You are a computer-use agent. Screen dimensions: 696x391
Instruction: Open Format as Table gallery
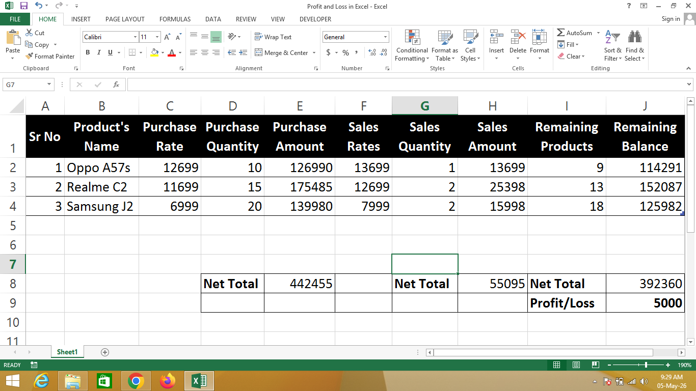(x=445, y=45)
